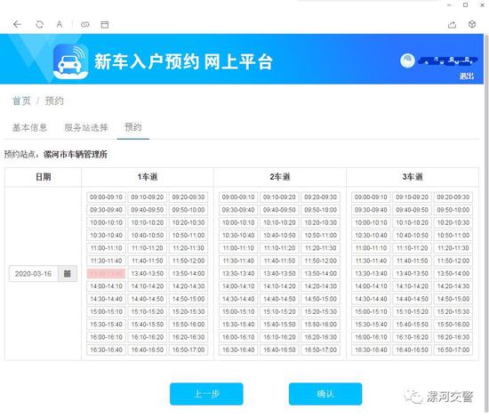Click the 日期 column header
Viewport: 489px width, 418px height.
43,177
